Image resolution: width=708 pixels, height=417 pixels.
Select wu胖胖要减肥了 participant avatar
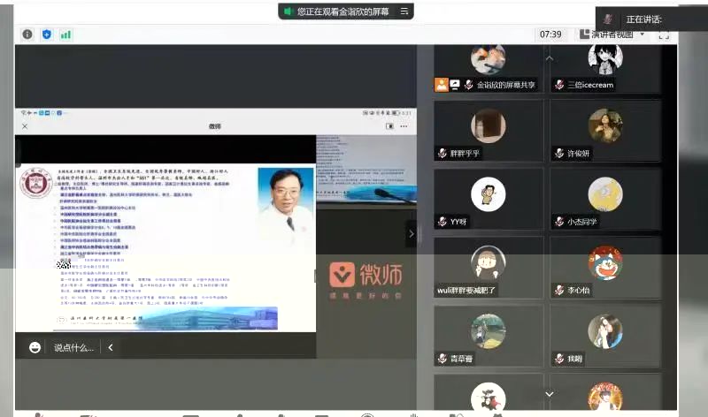(489, 262)
